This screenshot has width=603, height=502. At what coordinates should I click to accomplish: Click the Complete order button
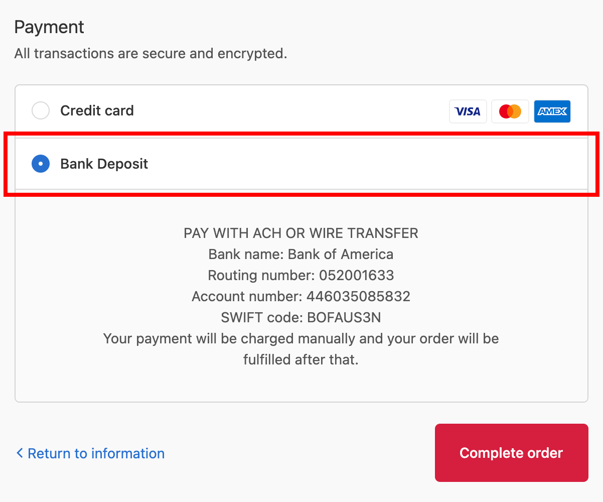point(511,453)
